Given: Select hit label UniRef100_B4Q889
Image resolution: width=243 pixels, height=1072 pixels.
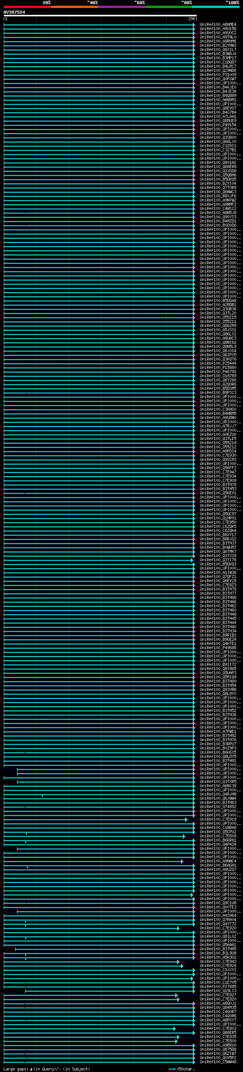Looking at the screenshot, I should [x=218, y=96].
